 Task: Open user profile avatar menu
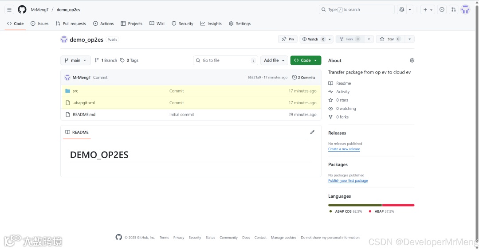point(465,10)
